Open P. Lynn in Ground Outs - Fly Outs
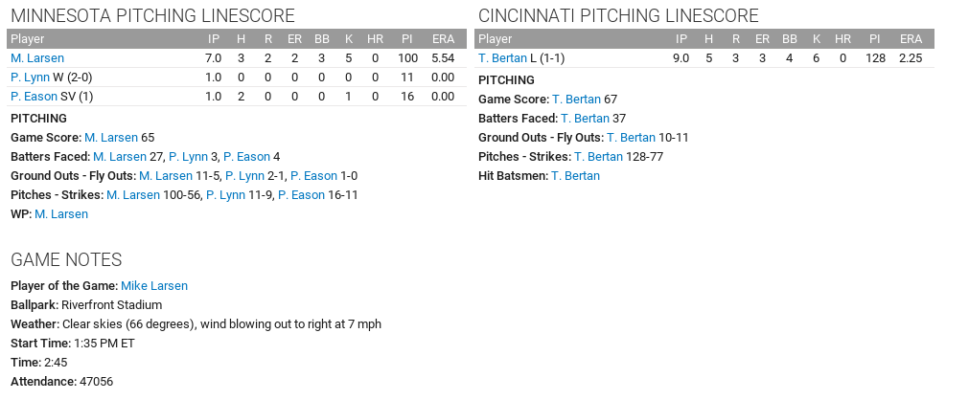The image size is (969, 400). pos(243,176)
